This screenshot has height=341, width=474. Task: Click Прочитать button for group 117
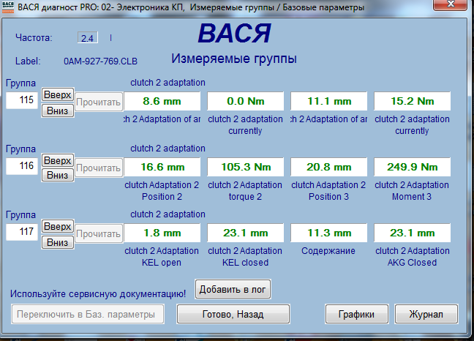(99, 233)
